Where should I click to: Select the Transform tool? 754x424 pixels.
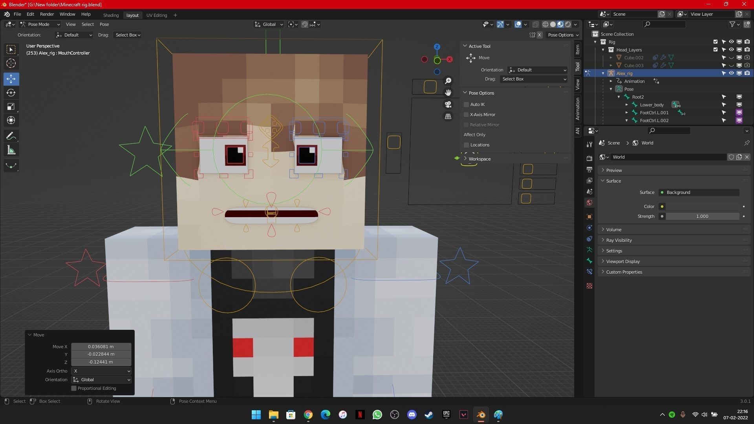click(x=11, y=121)
